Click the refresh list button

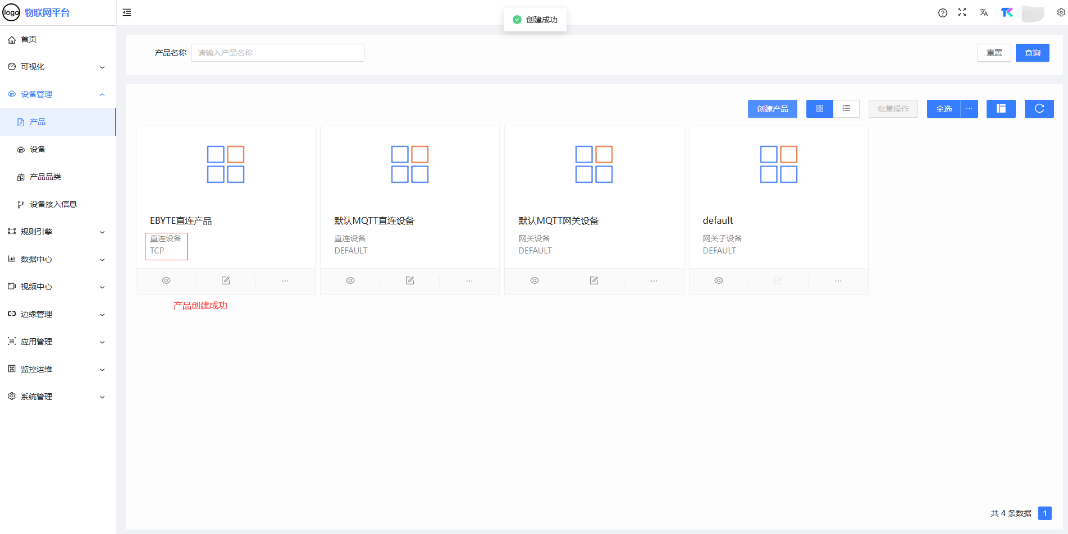pyautogui.click(x=1039, y=109)
